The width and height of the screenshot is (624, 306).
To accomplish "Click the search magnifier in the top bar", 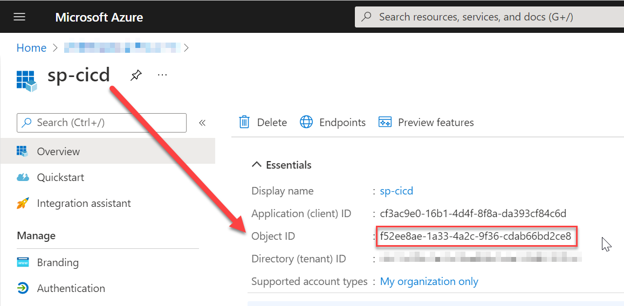I will (x=366, y=17).
